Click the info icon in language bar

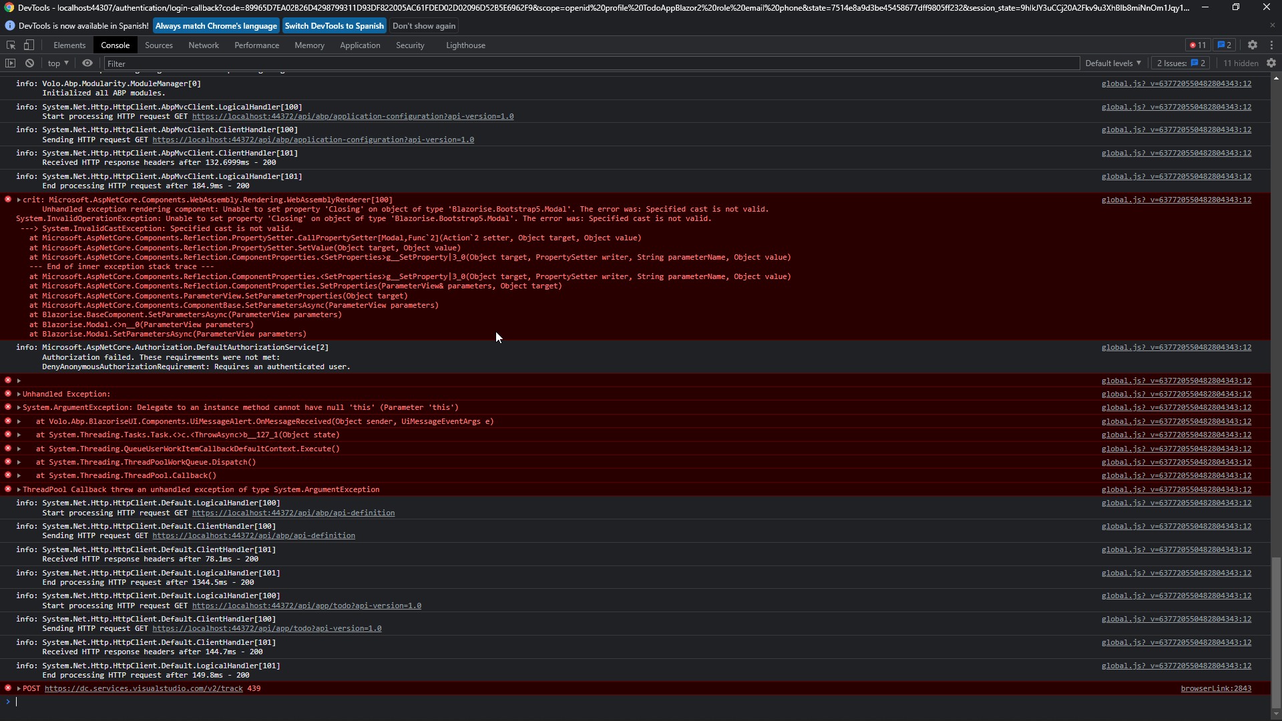click(x=10, y=26)
